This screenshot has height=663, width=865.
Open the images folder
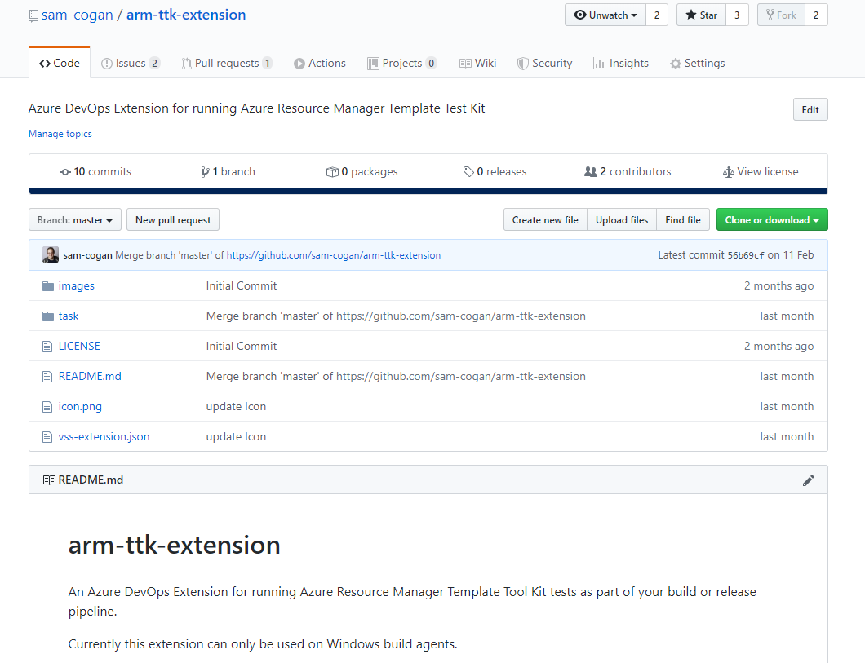[x=77, y=286]
